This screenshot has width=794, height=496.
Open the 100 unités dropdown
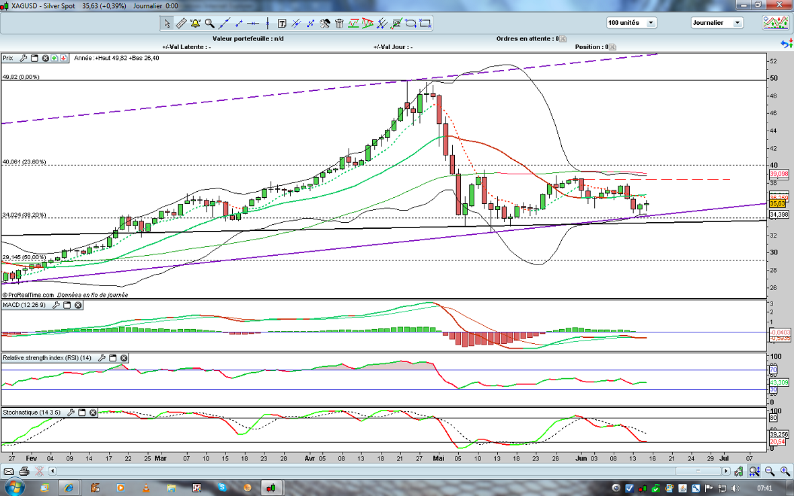click(x=631, y=23)
